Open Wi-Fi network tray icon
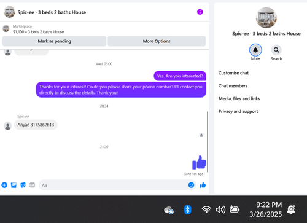The width and height of the screenshot is (307, 223). (x=206, y=209)
